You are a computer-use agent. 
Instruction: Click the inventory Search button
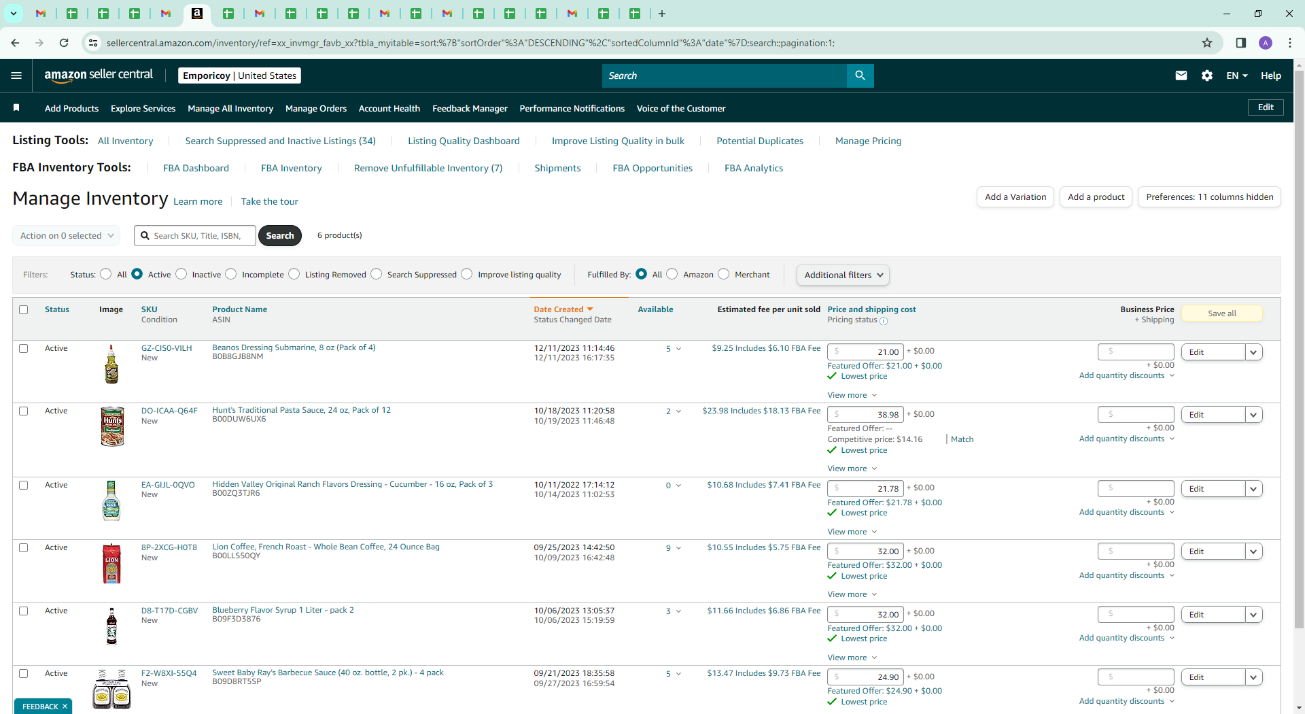pos(280,235)
